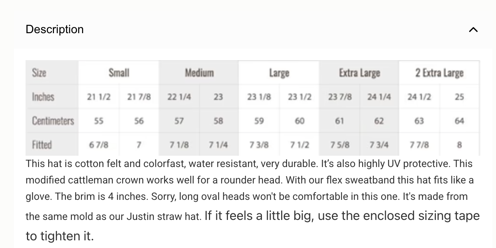496x248 pixels.
Task: Select the Medium size column header
Action: 199,73
